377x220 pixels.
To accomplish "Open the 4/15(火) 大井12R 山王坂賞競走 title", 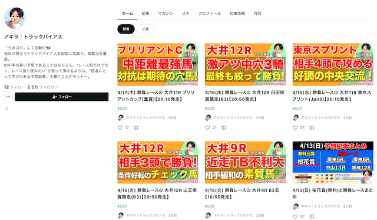I will pos(157,193).
